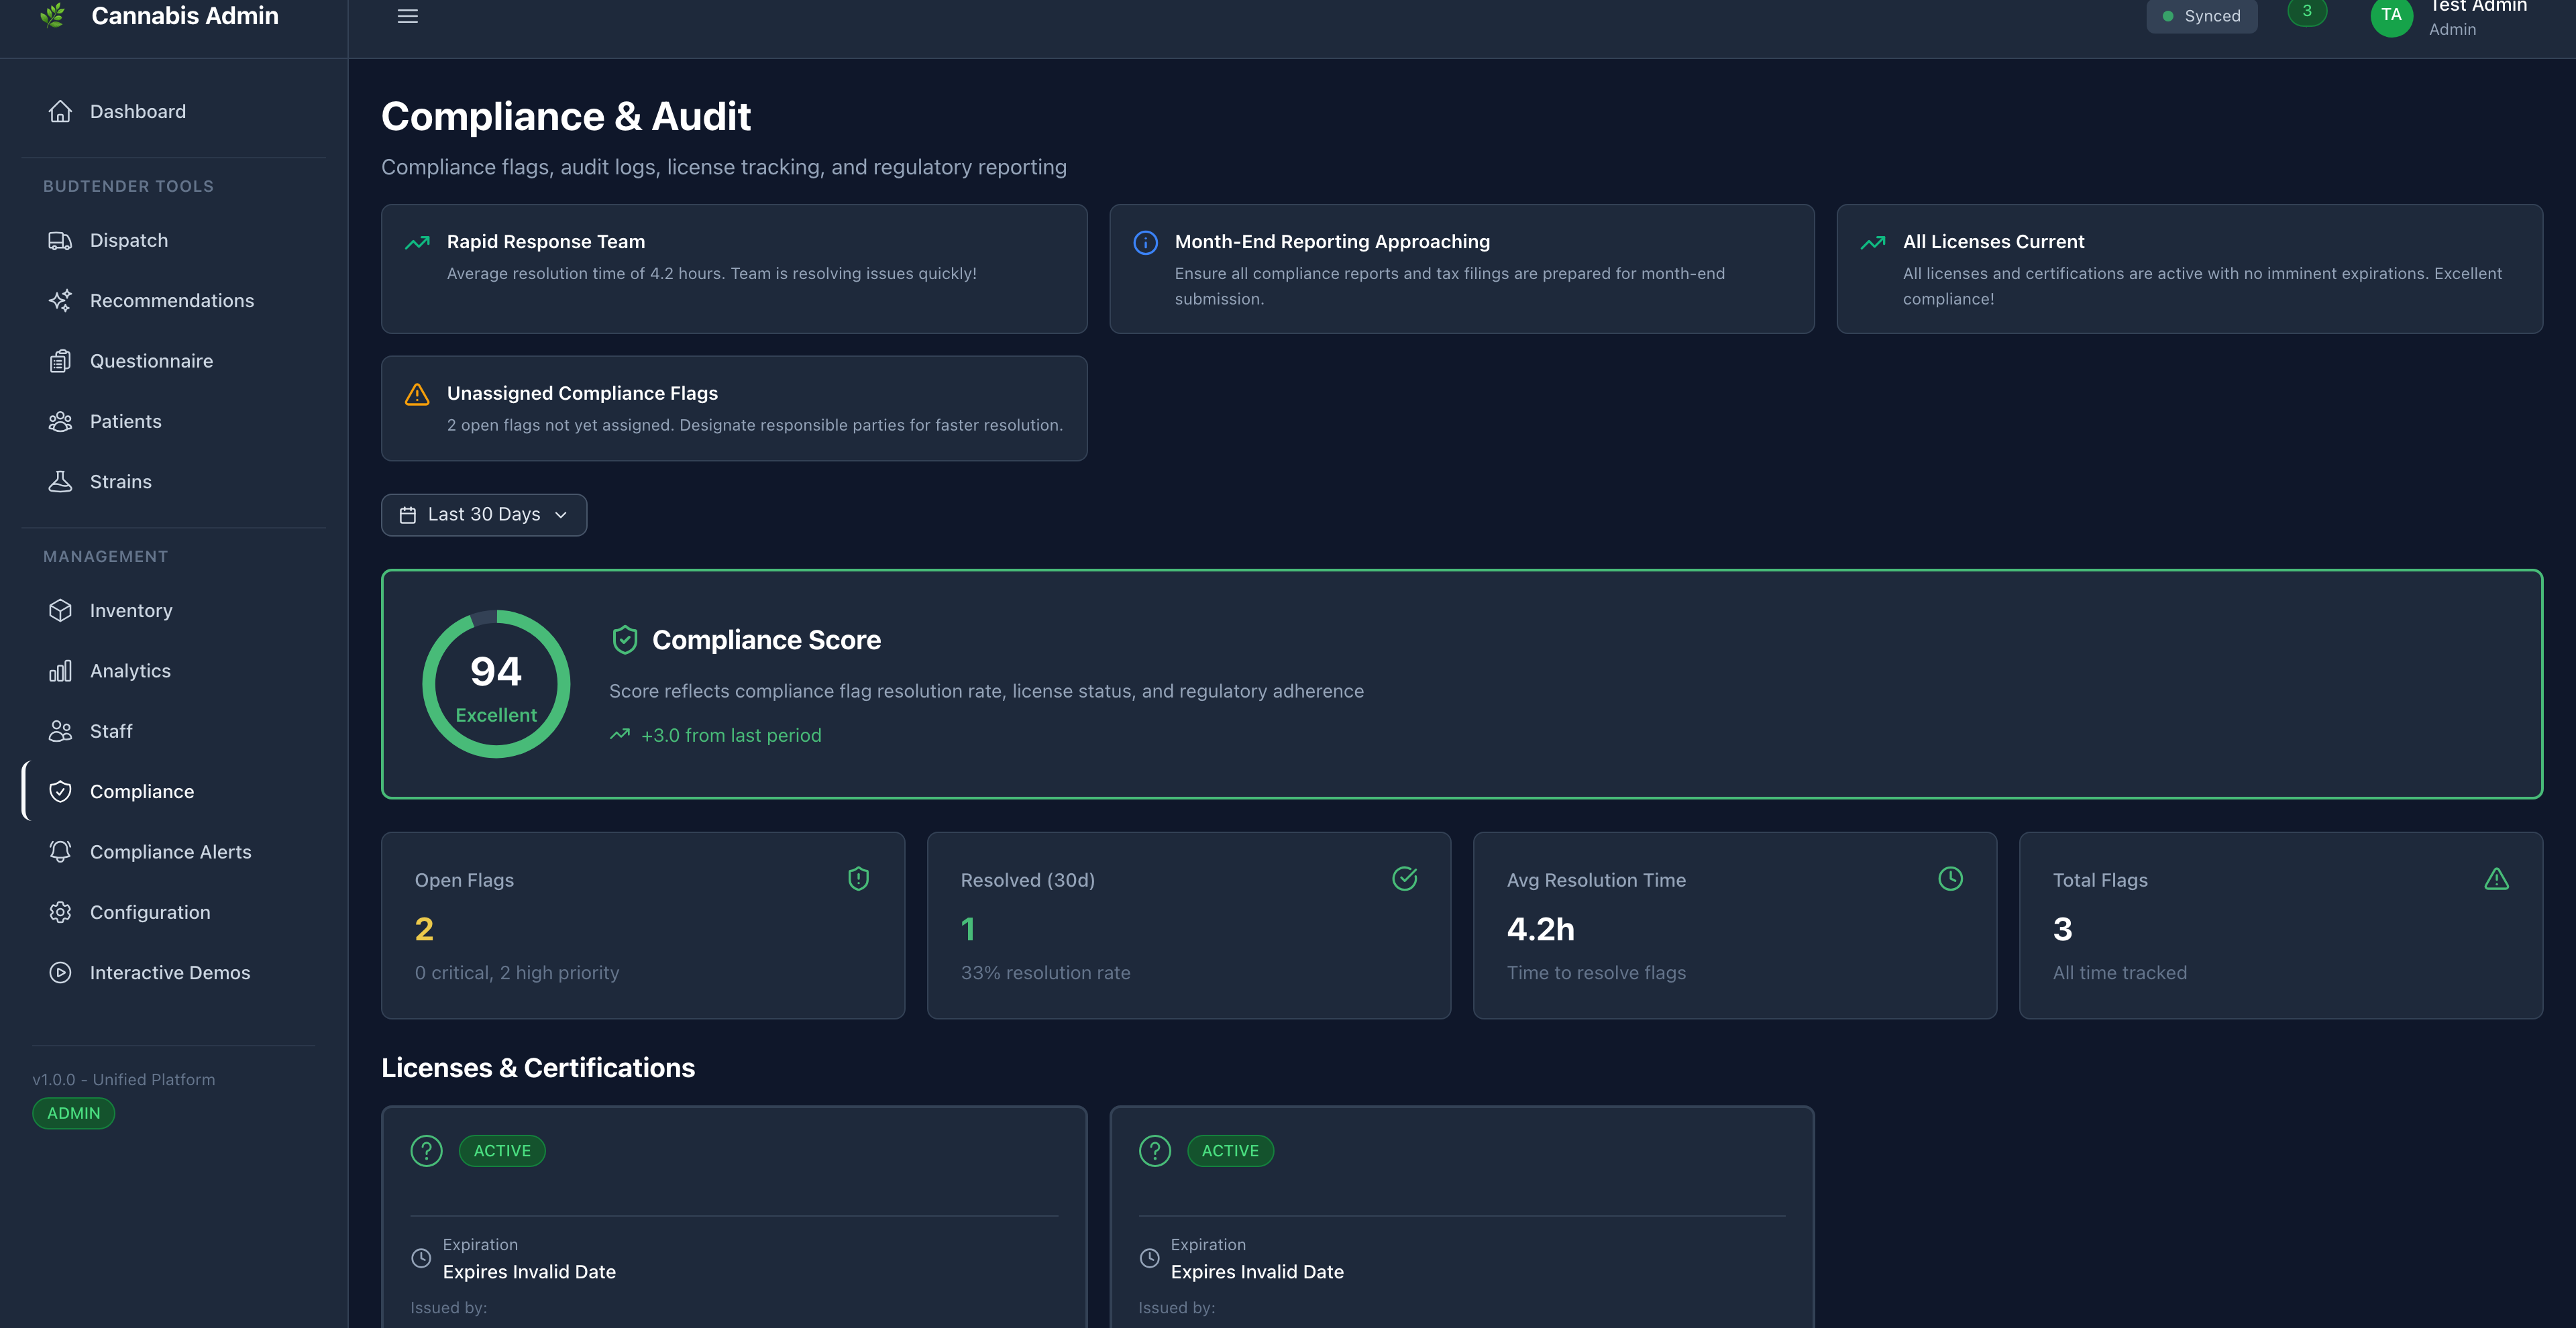The height and width of the screenshot is (1328, 2576).
Task: Open the Strains flask icon
Action: (x=61, y=481)
